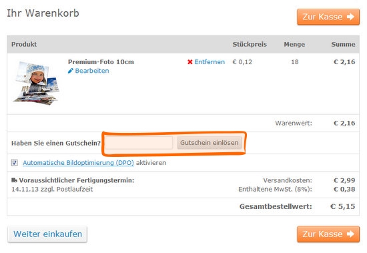The height and width of the screenshot is (253, 367).
Task: Click the Entfernen link for Premium-Foto
Action: 210,62
